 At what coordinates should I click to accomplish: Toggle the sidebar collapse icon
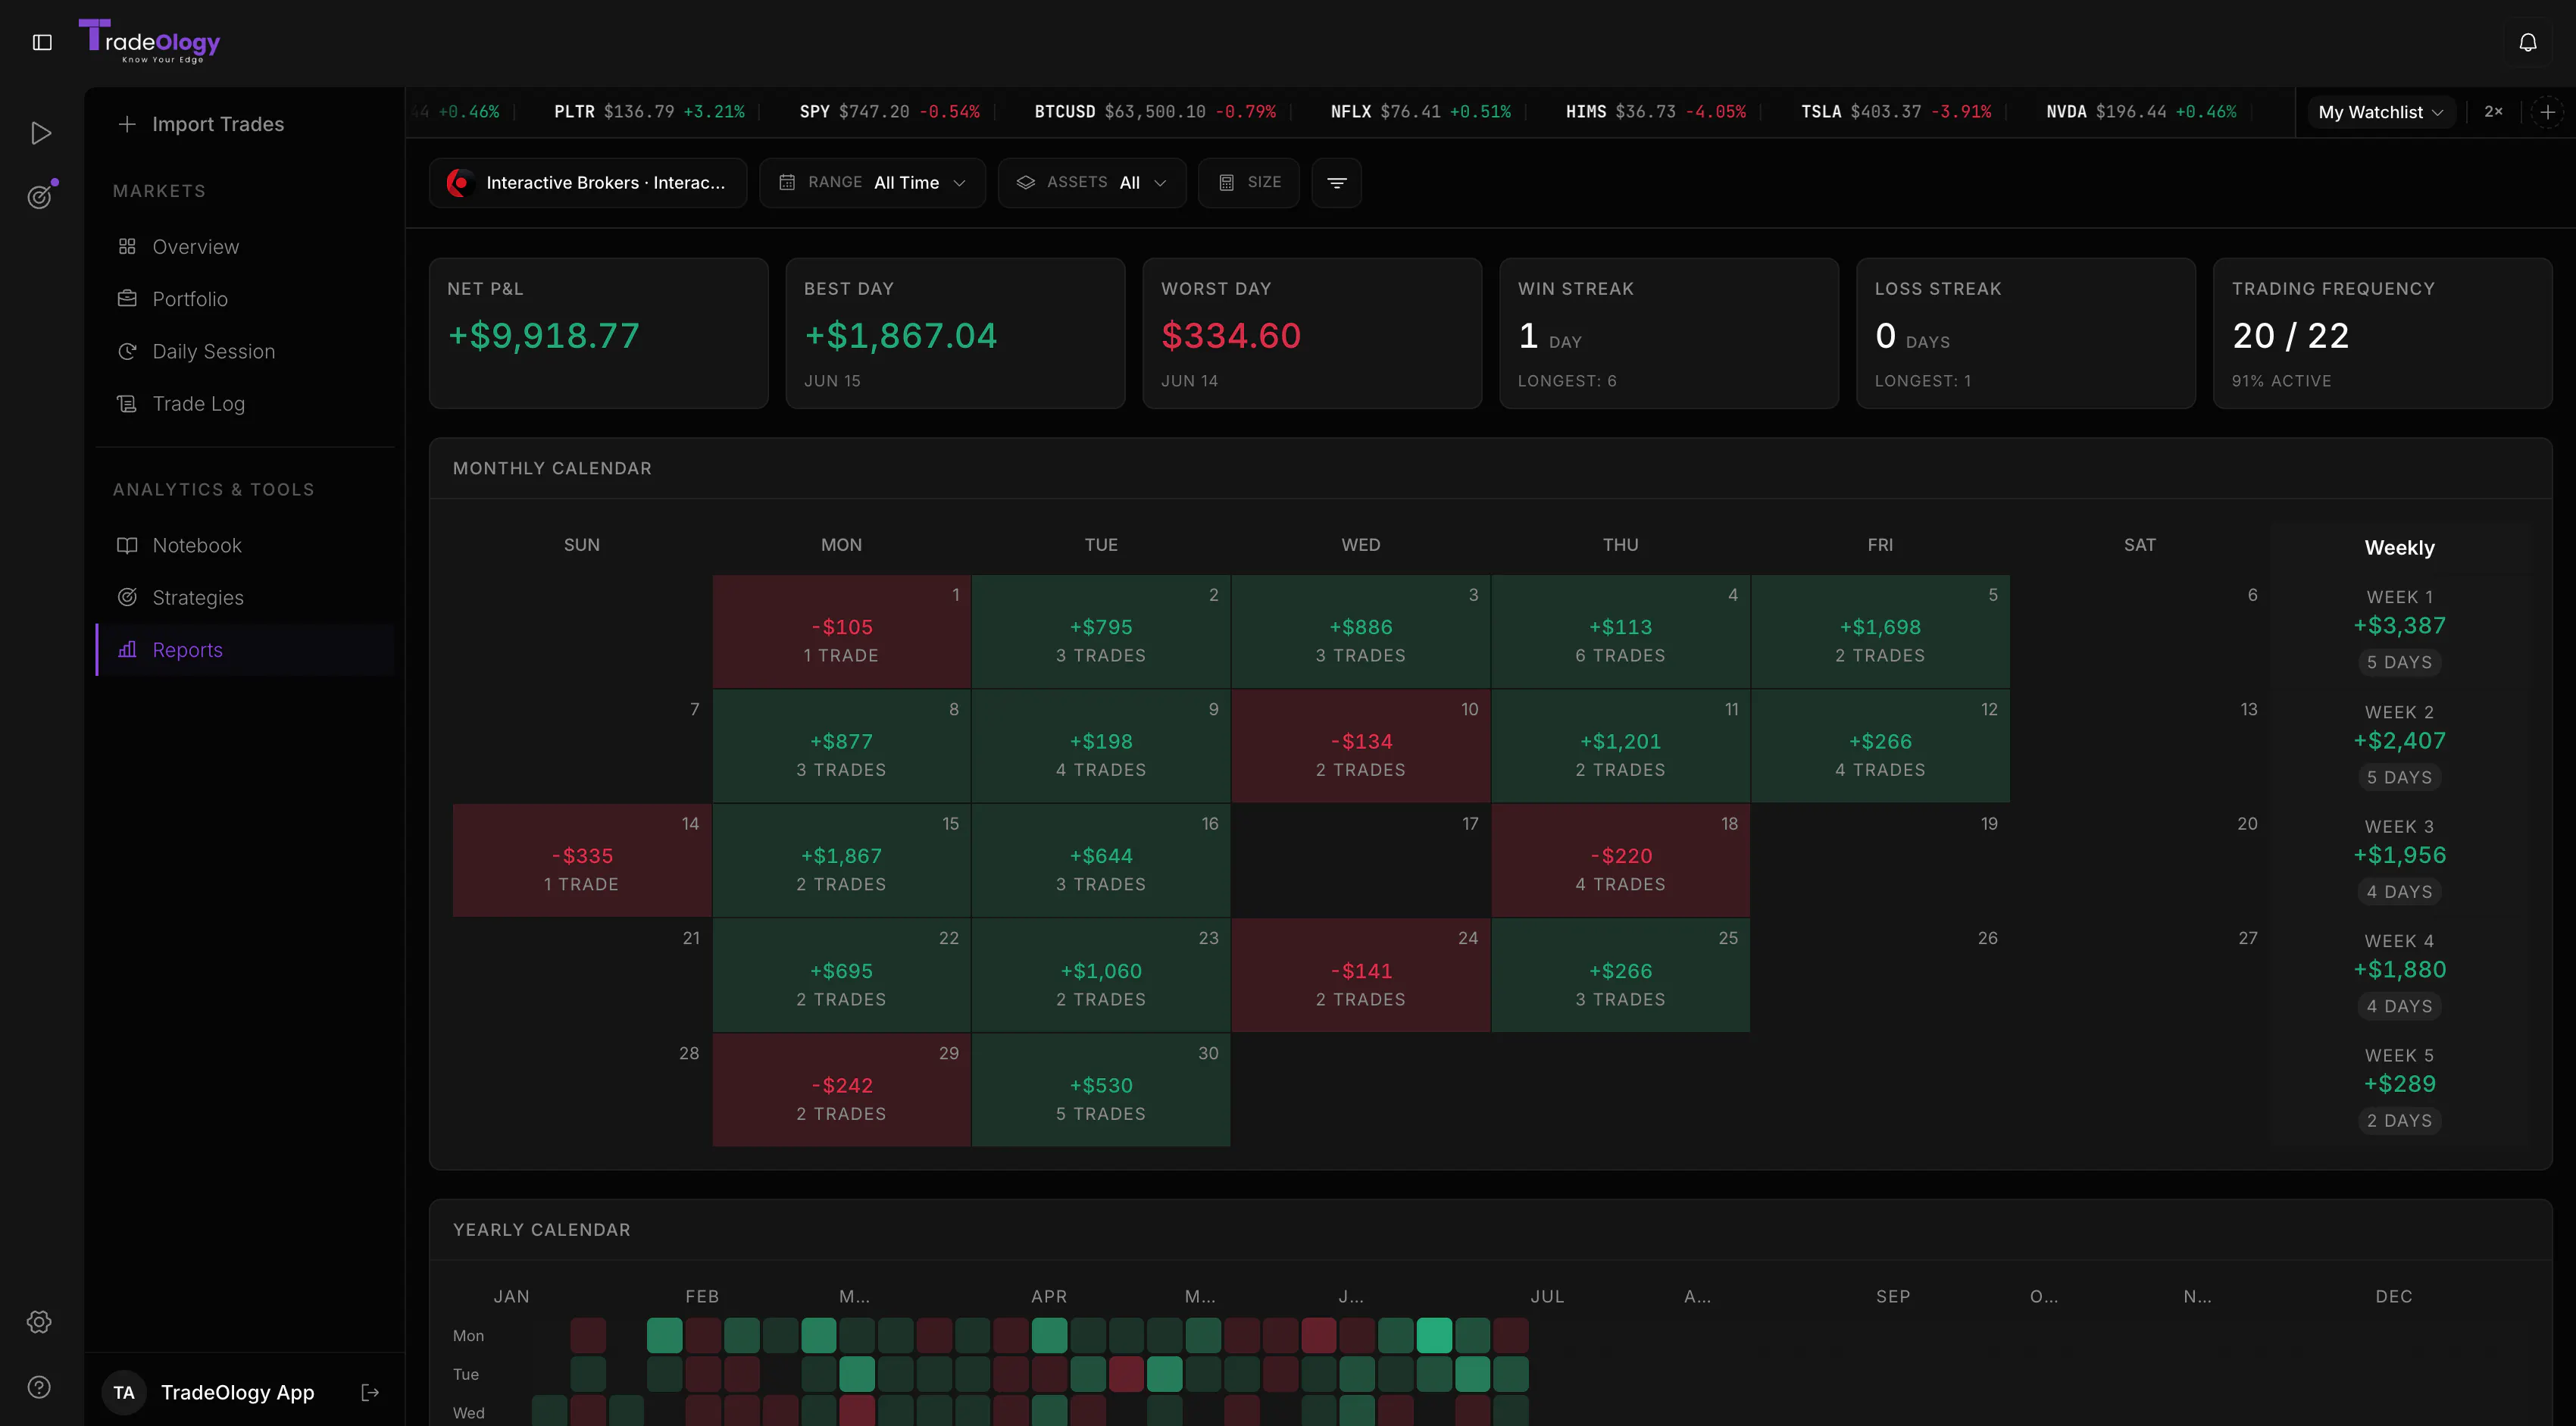(x=42, y=42)
